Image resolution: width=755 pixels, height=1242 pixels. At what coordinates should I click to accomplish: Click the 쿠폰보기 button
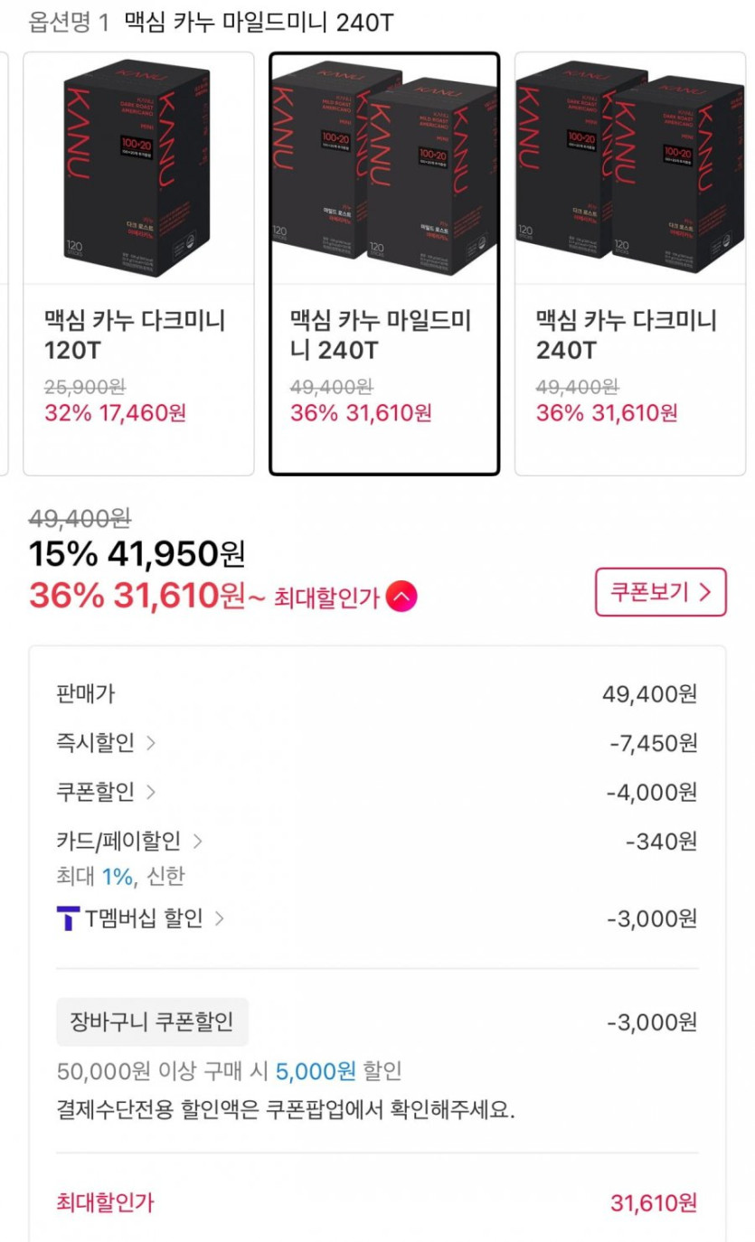[660, 592]
